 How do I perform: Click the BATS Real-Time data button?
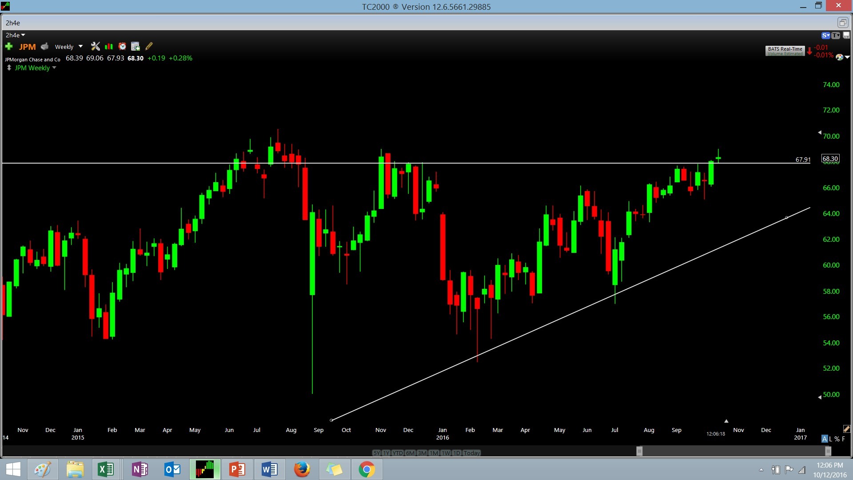(785, 51)
